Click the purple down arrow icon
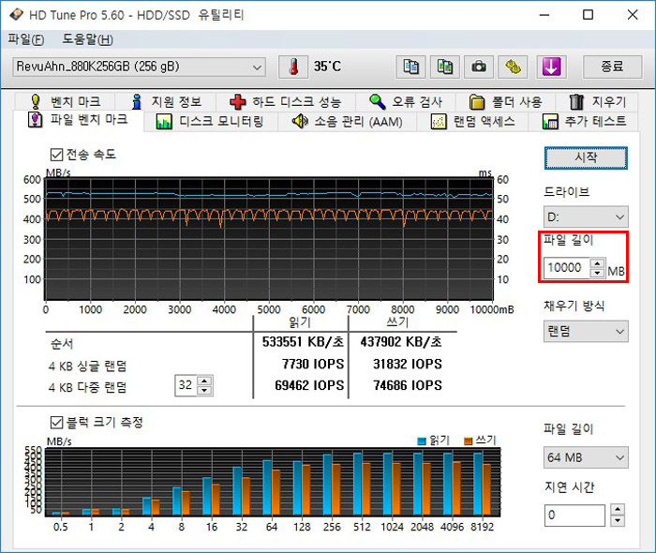The height and width of the screenshot is (553, 656). pyautogui.click(x=548, y=67)
